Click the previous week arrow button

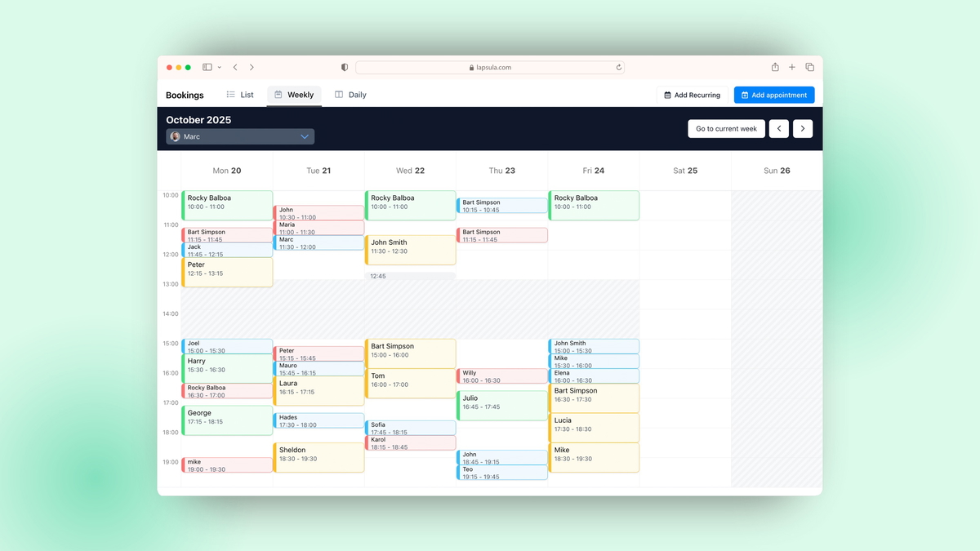point(778,128)
